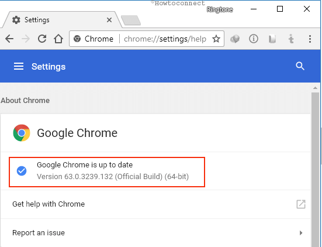This screenshot has width=322, height=247.
Task: Maximize the Chrome window
Action: (280, 9)
